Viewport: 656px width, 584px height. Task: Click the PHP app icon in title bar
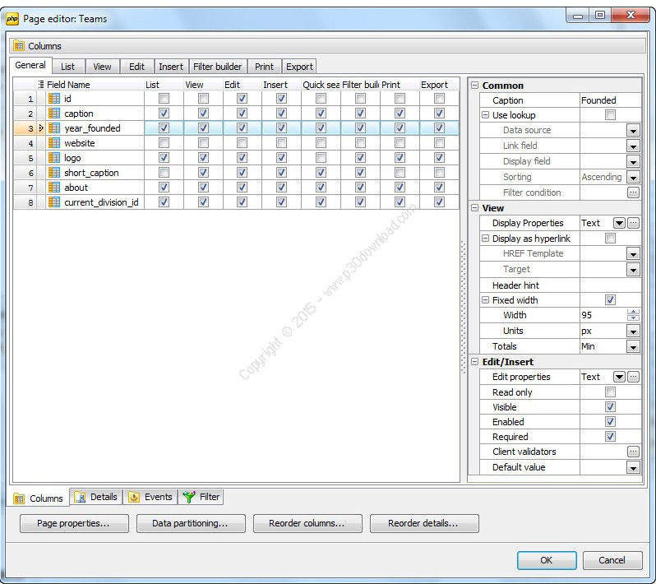pos(12,19)
